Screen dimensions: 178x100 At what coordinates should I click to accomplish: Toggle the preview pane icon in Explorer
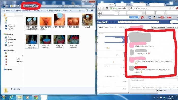coord(87,10)
